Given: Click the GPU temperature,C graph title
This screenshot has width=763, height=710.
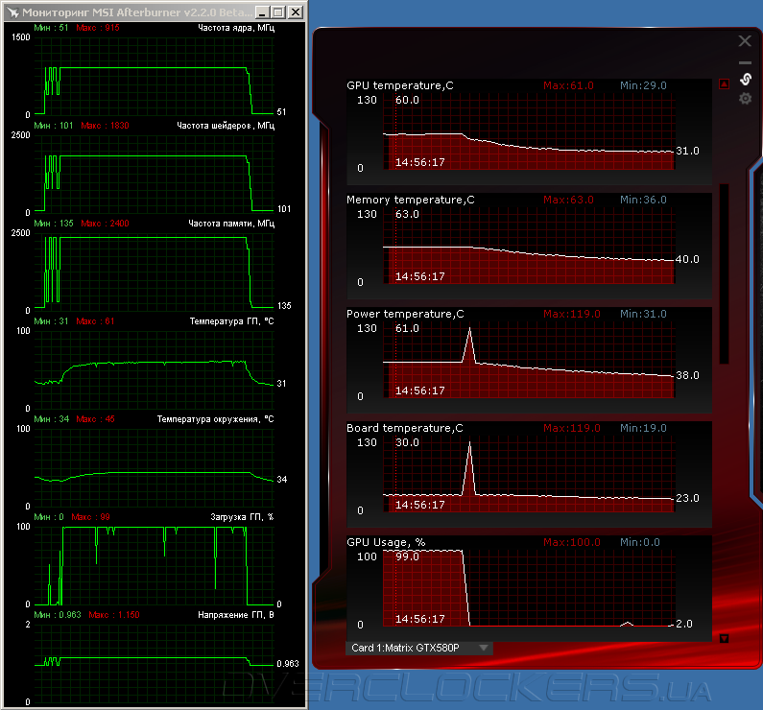Looking at the screenshot, I should 400,85.
